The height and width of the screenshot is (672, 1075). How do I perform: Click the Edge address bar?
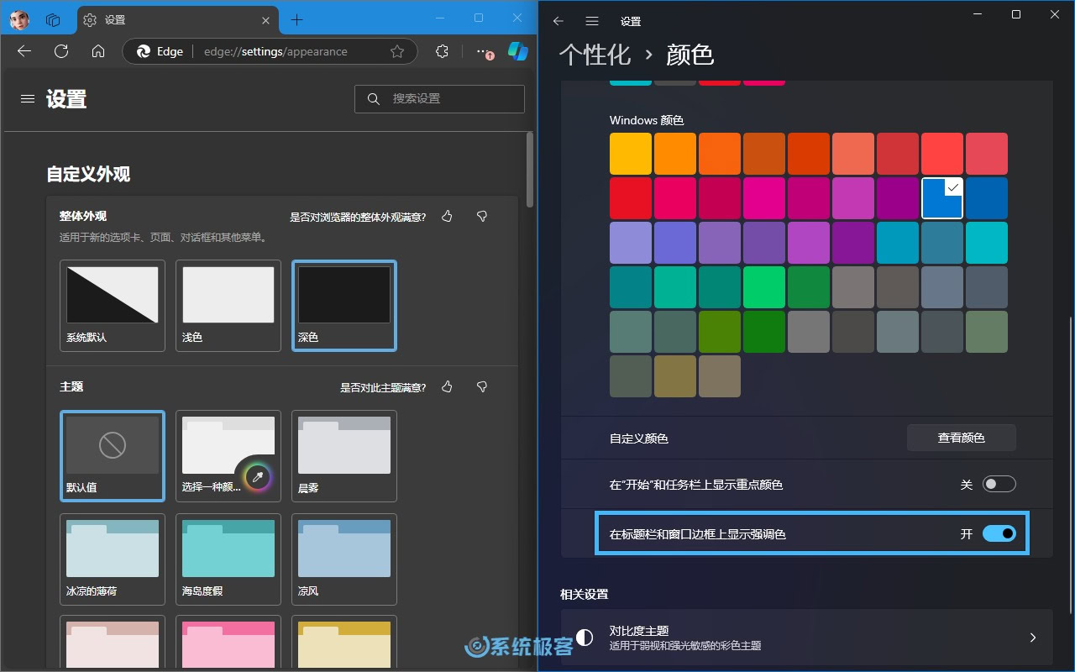click(x=269, y=51)
